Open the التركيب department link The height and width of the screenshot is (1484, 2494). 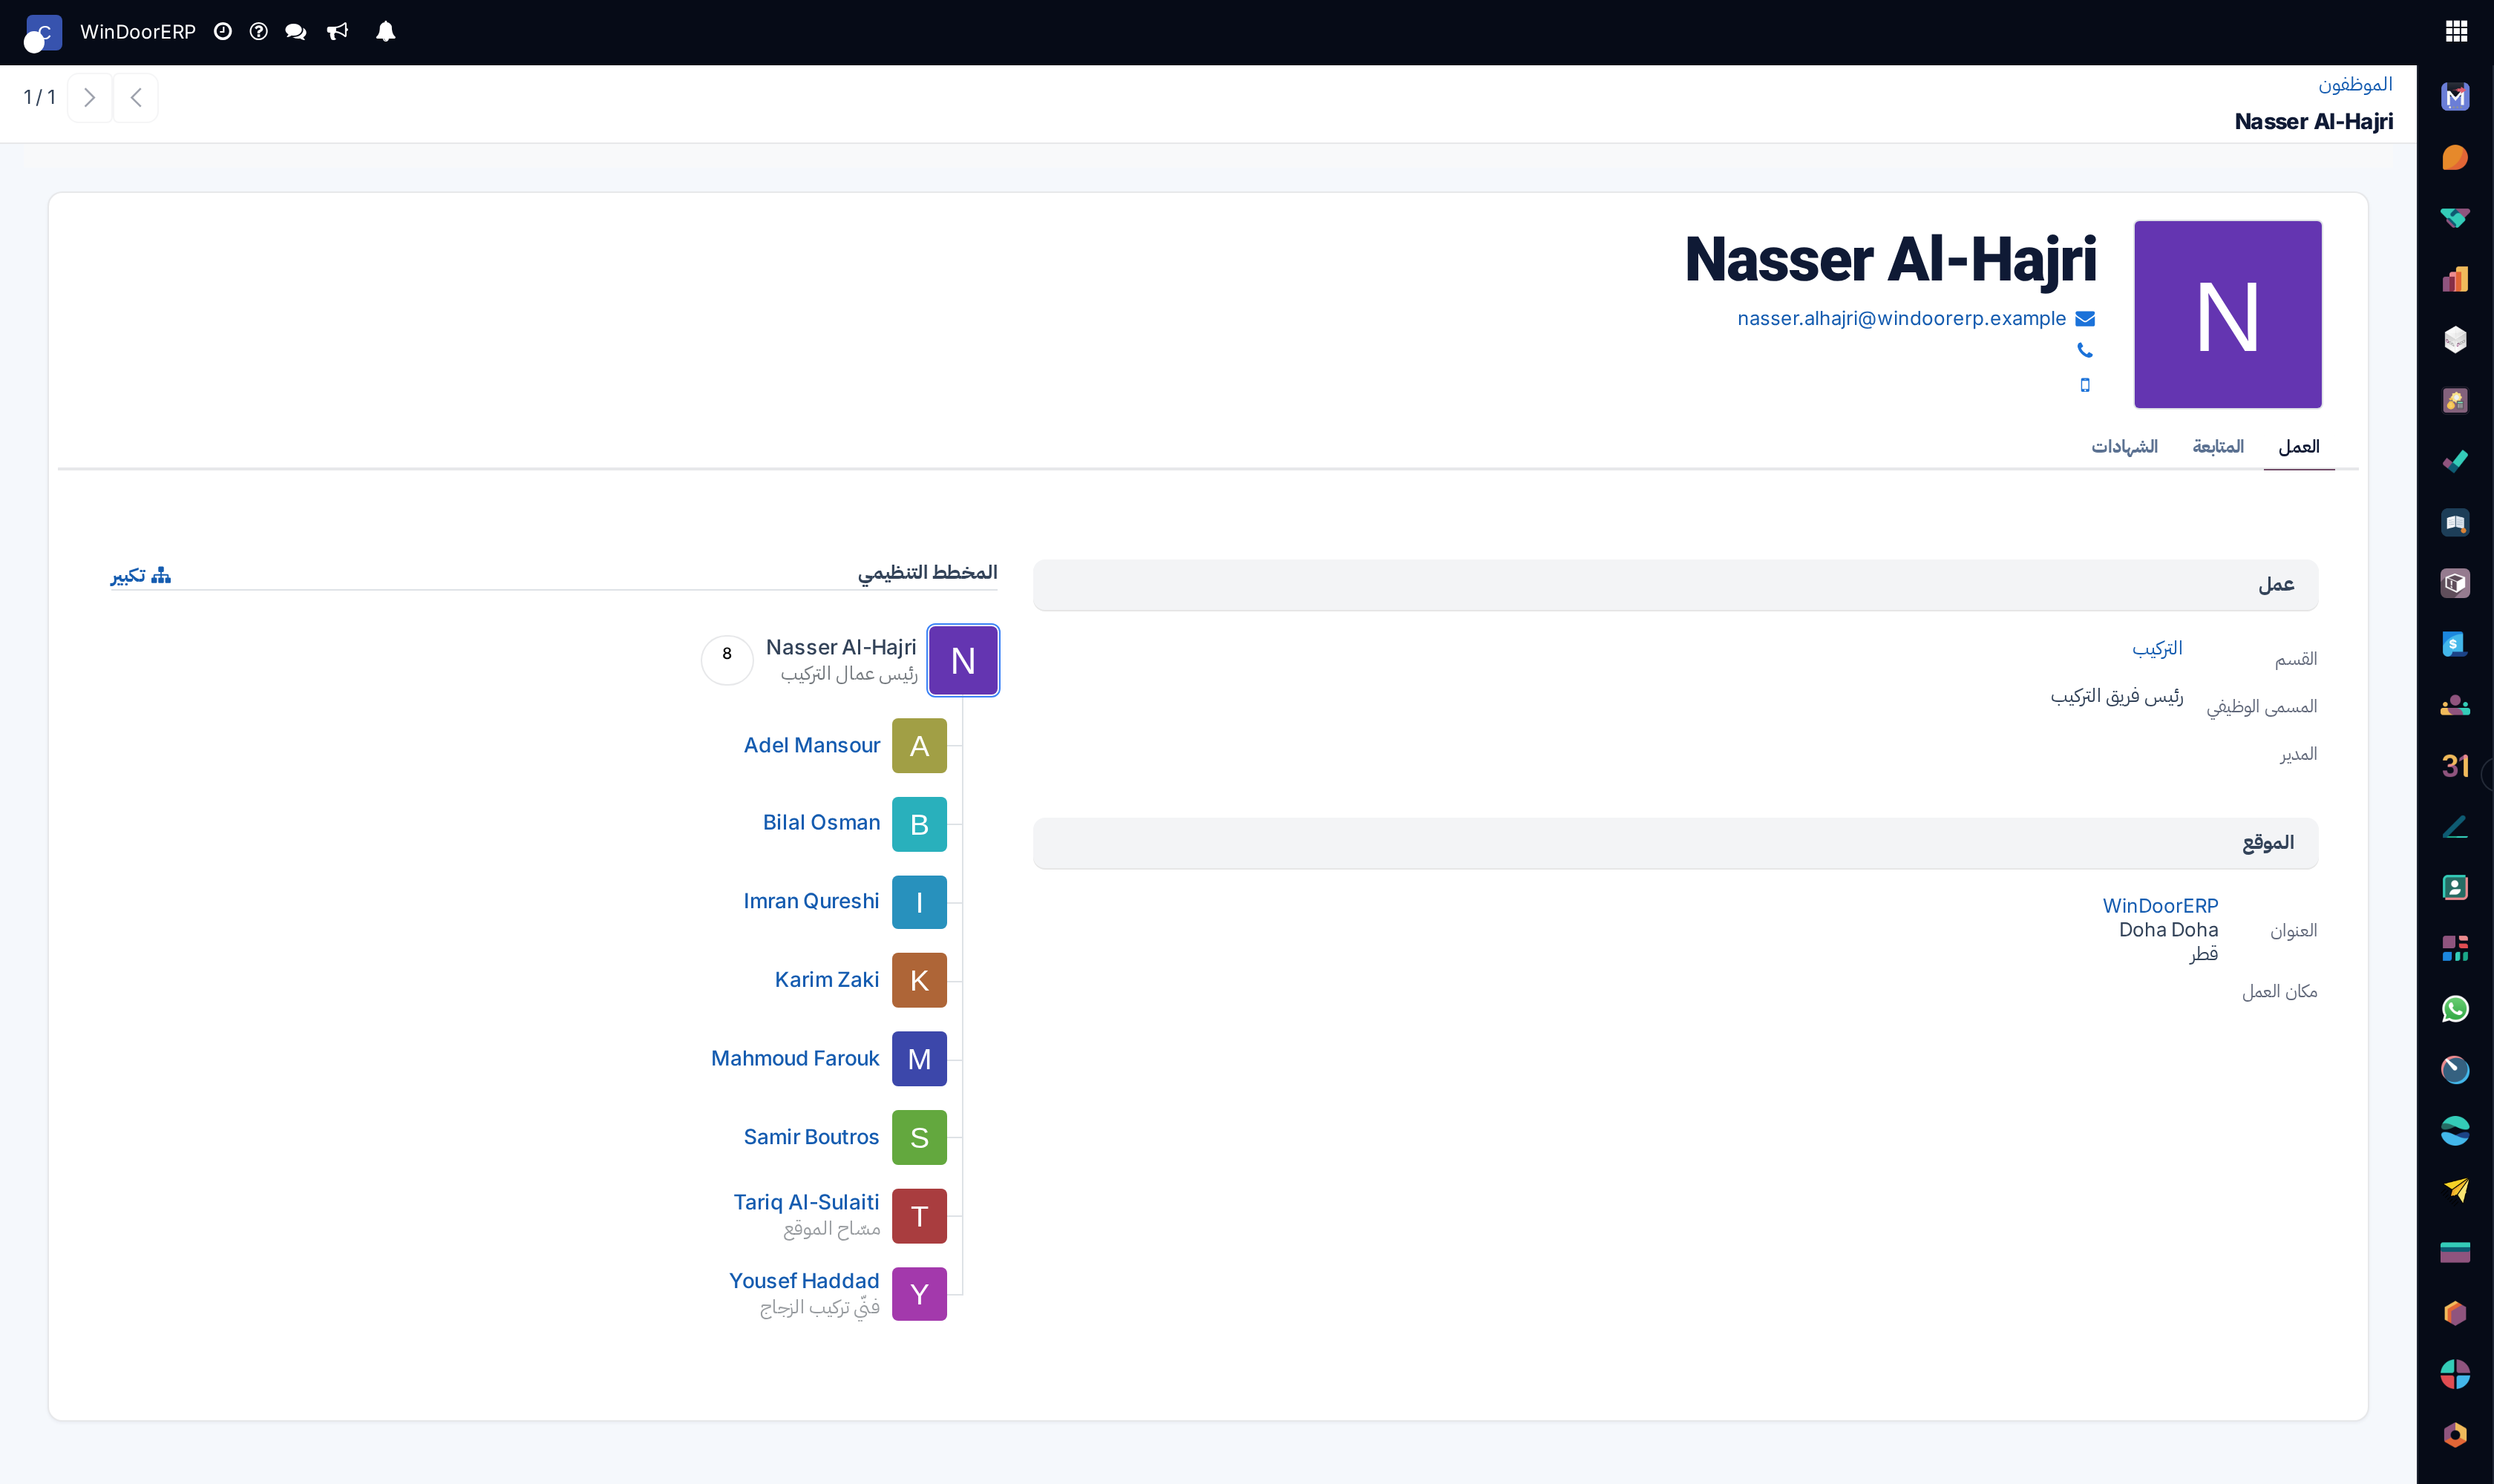(x=2157, y=649)
